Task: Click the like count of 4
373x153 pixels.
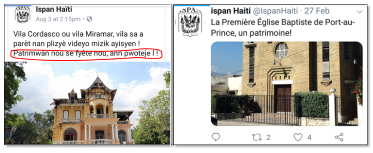Action: click(309, 138)
